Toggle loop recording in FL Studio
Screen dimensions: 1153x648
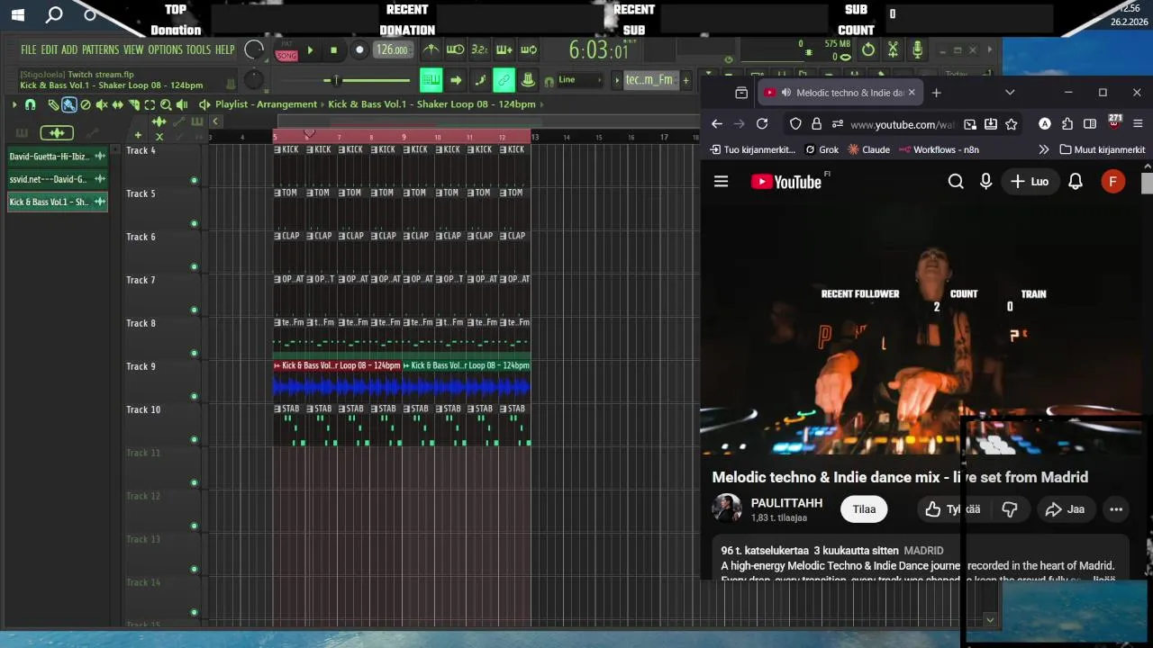529,50
